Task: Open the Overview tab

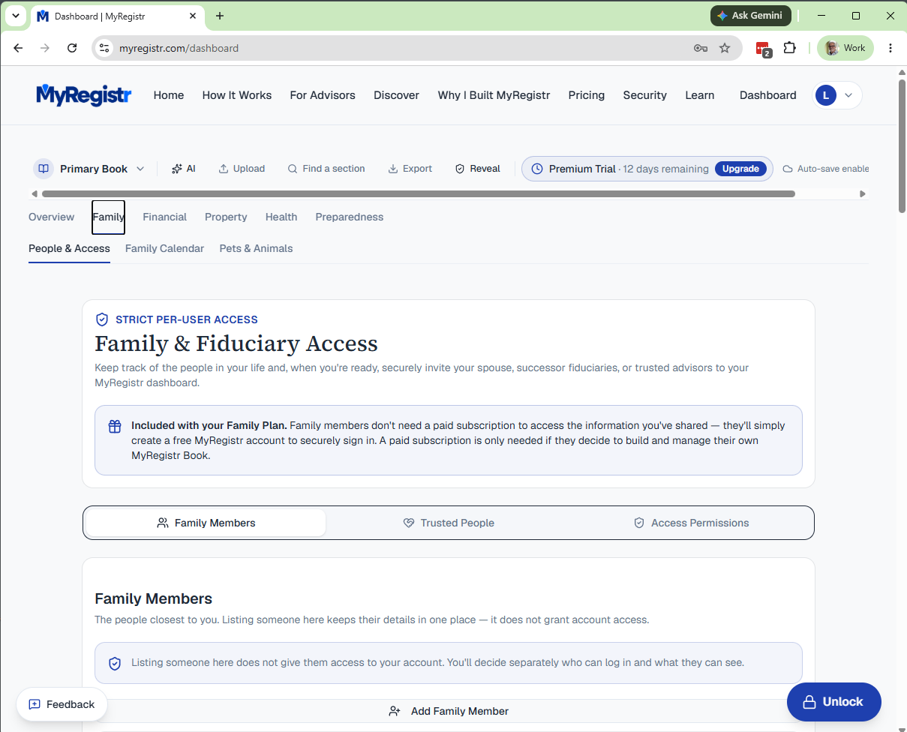Action: click(x=51, y=217)
